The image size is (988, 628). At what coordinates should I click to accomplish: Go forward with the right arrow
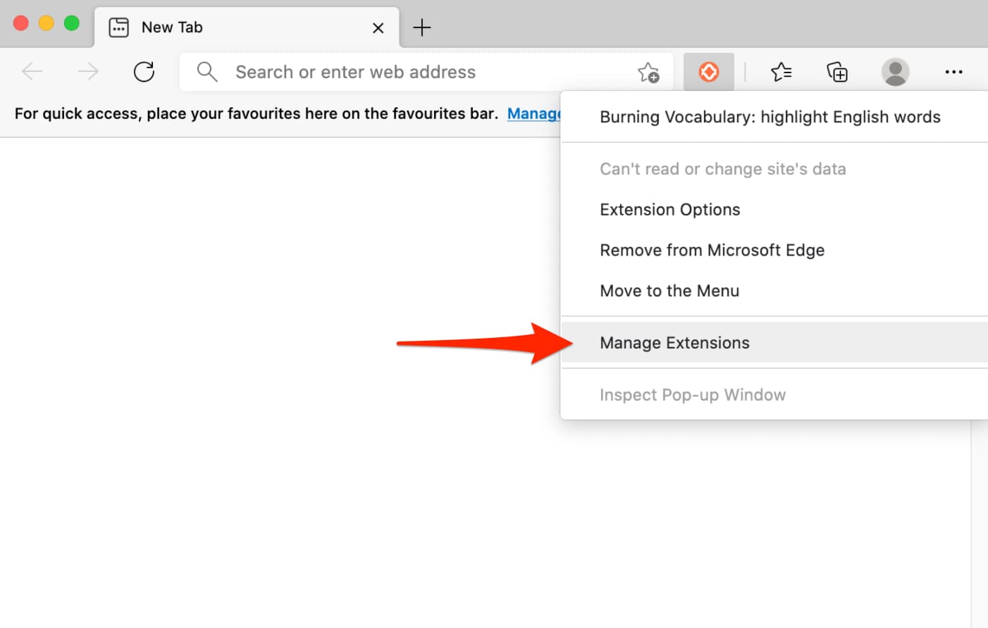88,72
